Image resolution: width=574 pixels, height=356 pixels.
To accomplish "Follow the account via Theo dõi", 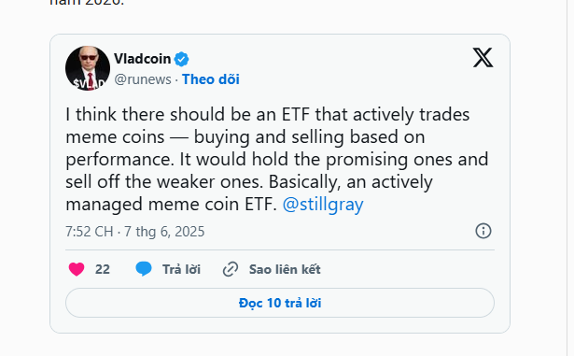I will point(211,79).
